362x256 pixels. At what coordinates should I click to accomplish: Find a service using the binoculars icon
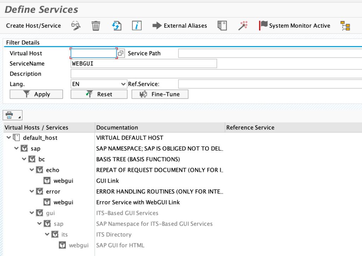(x=75, y=25)
